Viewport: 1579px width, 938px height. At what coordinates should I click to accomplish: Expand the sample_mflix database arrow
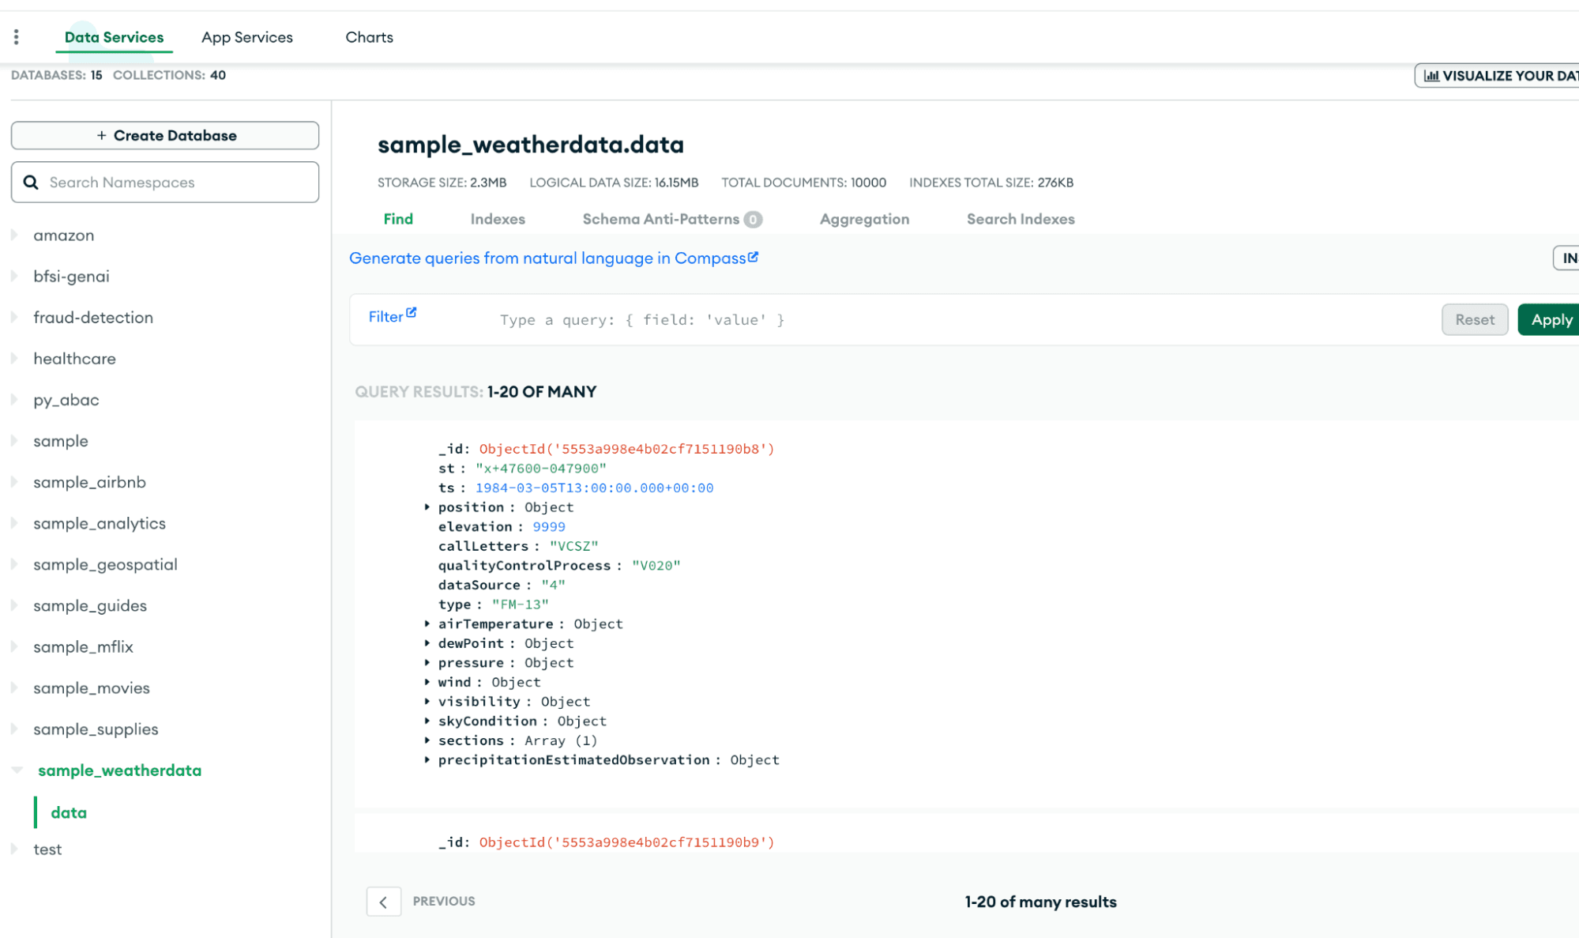(14, 646)
